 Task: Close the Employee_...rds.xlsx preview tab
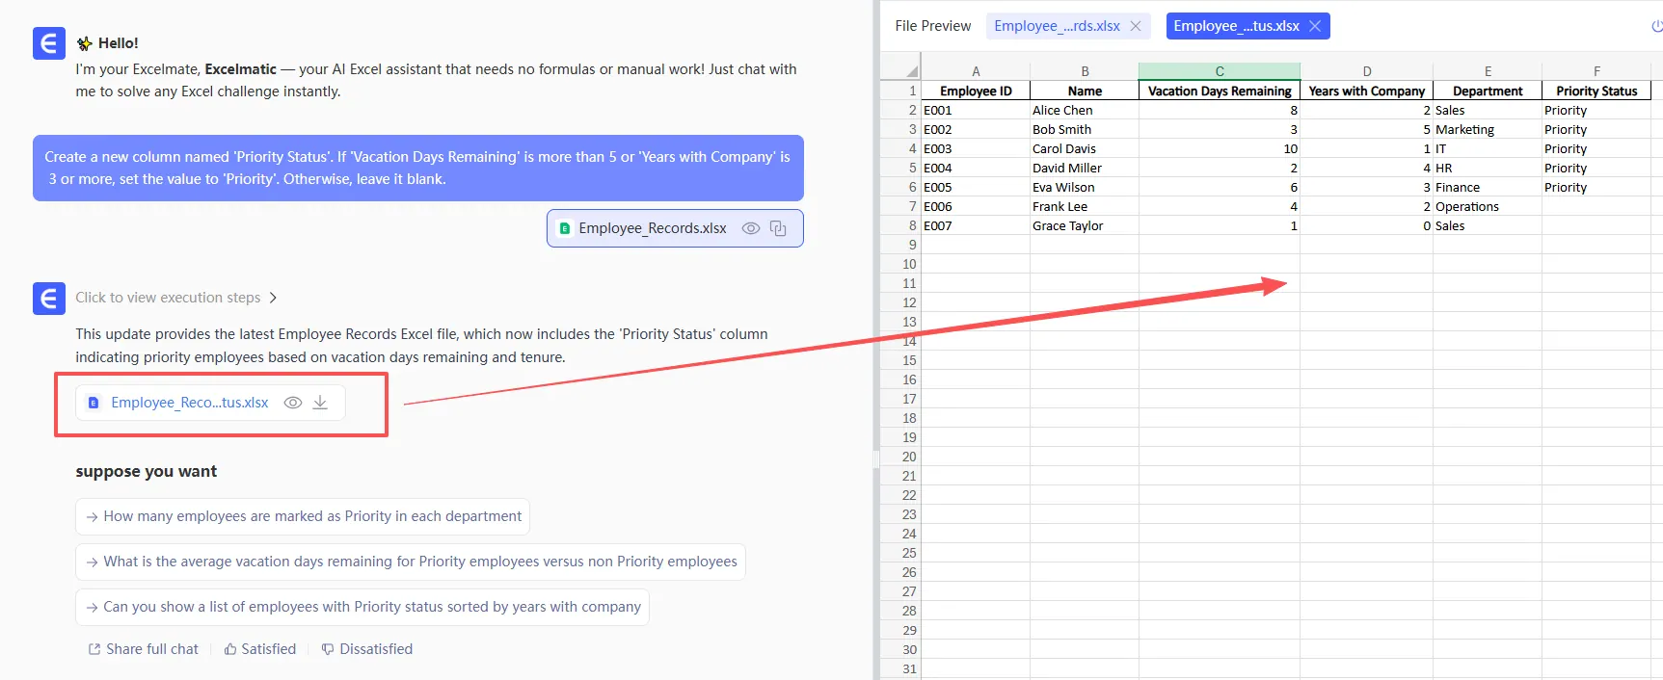click(x=1136, y=26)
